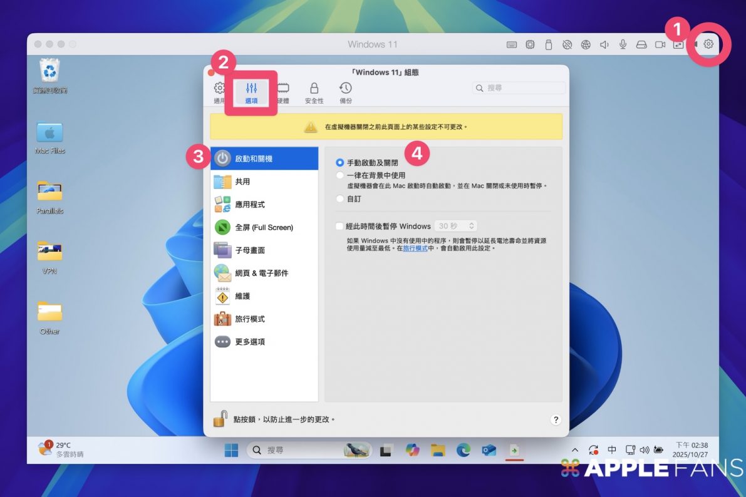Select 手動啟動及關閉 radio button
746x497 pixels.
tap(340, 163)
